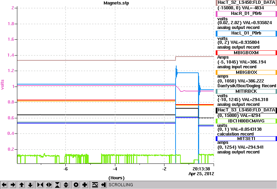277x189 pixels.
Task: Click the VAL=-4834 readout text
Action: coord(253,8)
